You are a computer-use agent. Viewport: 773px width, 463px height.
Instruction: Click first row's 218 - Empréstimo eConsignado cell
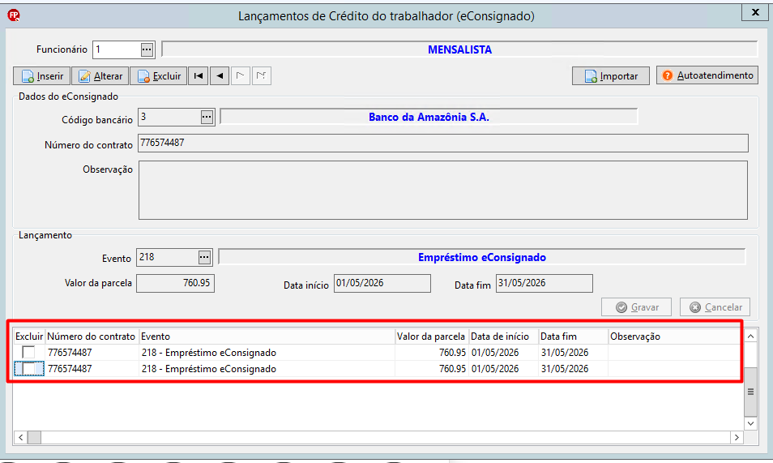pos(267,353)
